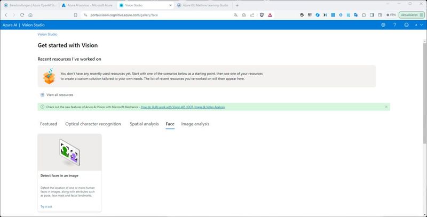Screen dimensions: 427x217
Task: Dismiss the green info banner
Action: (x=386, y=107)
